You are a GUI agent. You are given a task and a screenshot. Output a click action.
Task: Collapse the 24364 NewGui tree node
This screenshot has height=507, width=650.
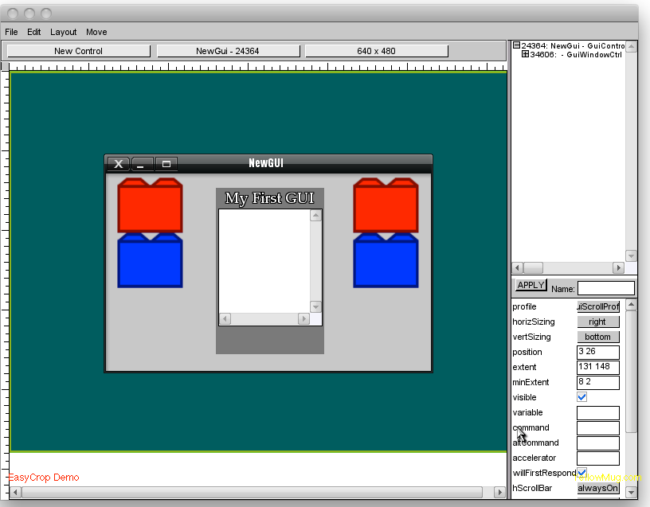(516, 45)
